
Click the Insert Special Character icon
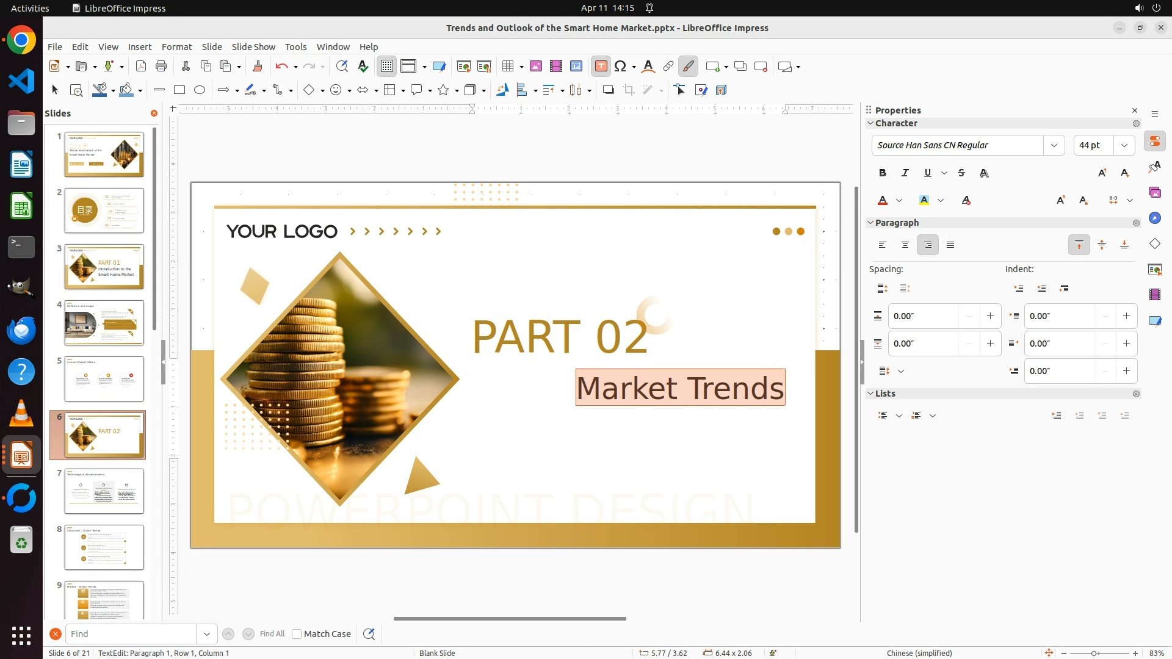(x=620, y=67)
